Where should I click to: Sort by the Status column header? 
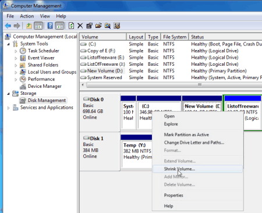[x=225, y=37]
